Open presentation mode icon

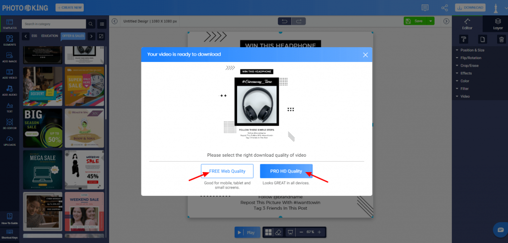(x=291, y=232)
